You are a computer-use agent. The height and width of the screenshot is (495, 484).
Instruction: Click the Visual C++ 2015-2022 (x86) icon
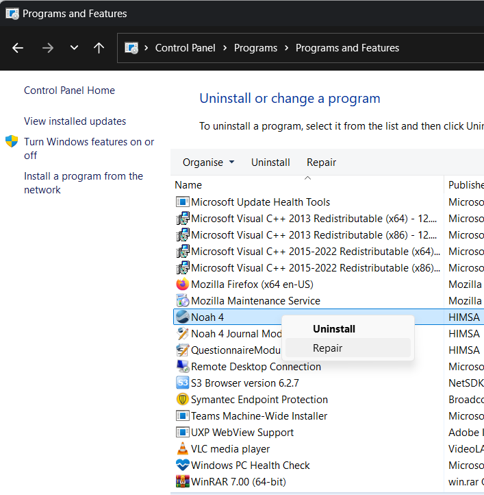182,267
